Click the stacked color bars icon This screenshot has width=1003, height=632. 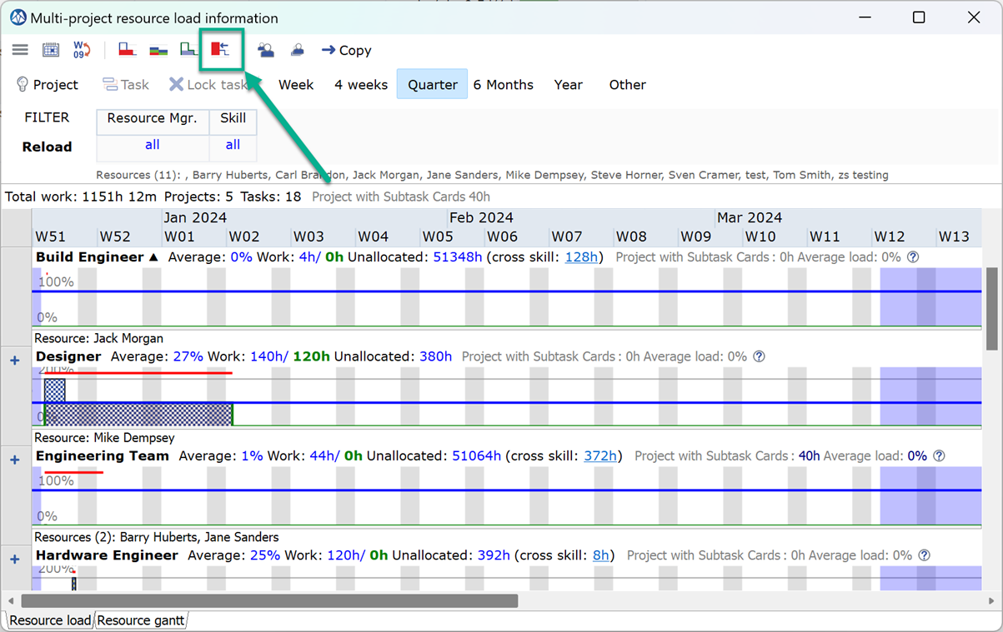[x=158, y=50]
